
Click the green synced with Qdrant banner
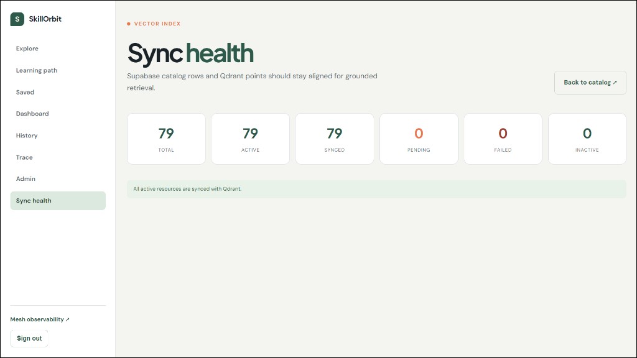[376, 189]
